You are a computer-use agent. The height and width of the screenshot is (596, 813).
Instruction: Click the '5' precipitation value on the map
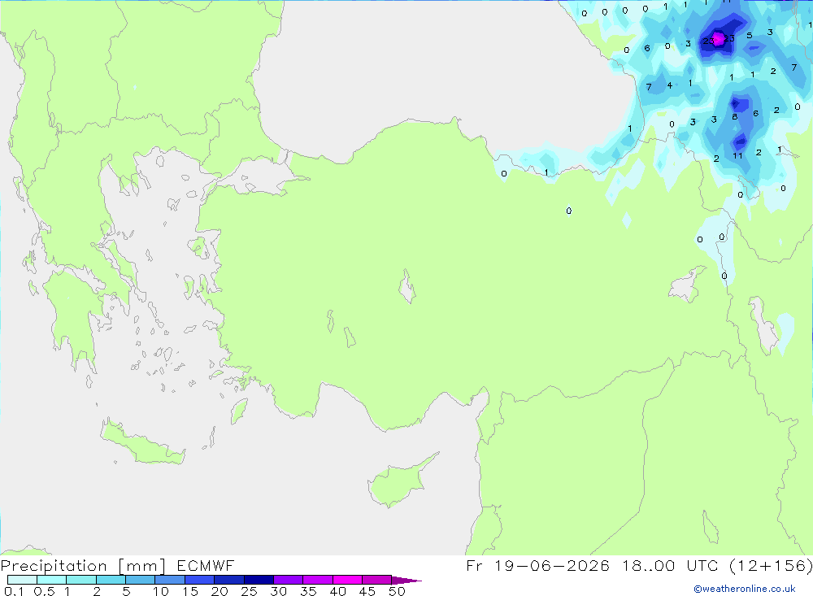click(750, 36)
